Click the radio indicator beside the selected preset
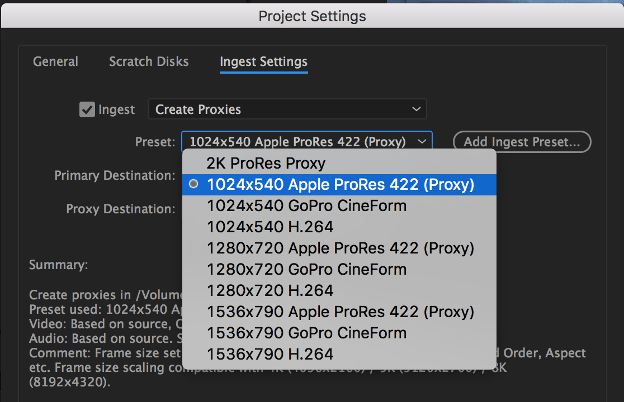This screenshot has width=624, height=402. (193, 184)
